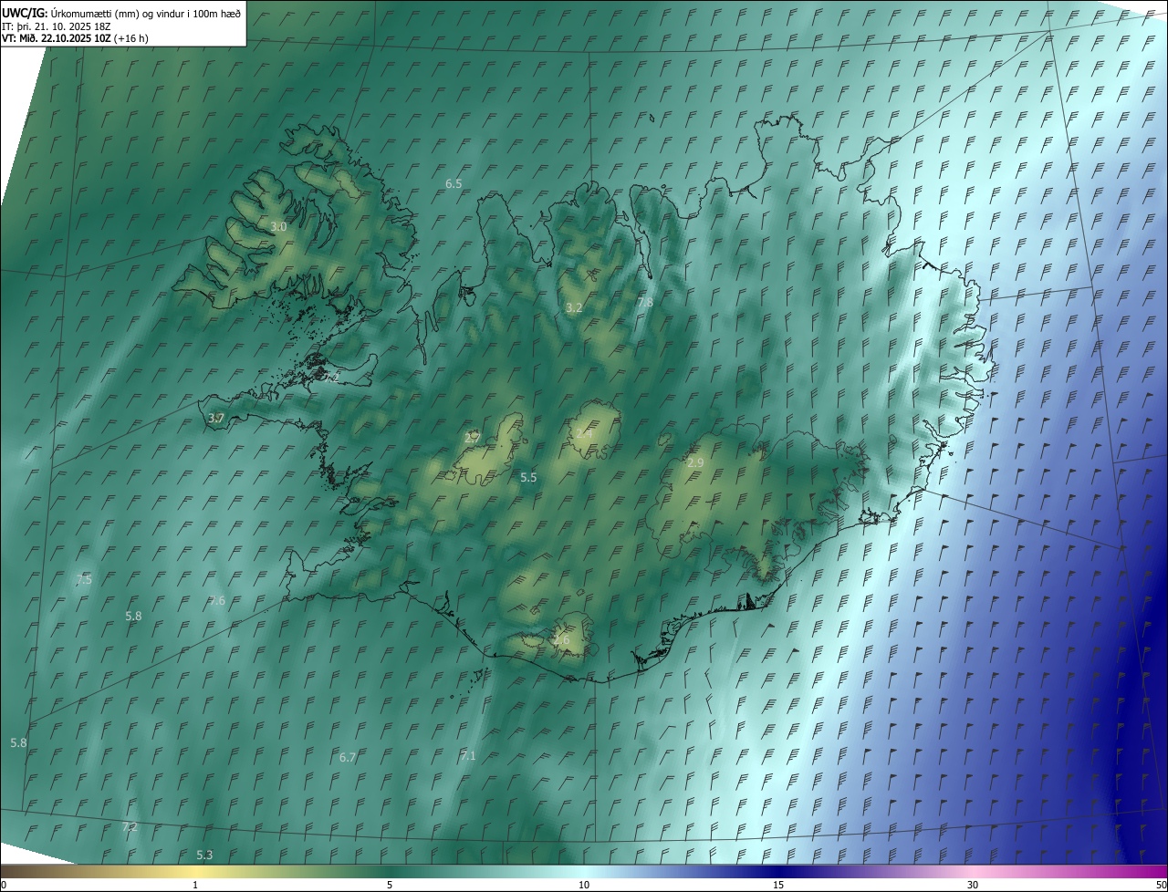Click the 5 tick on the color scale
Image resolution: width=1168 pixels, height=892 pixels.
tap(390, 885)
